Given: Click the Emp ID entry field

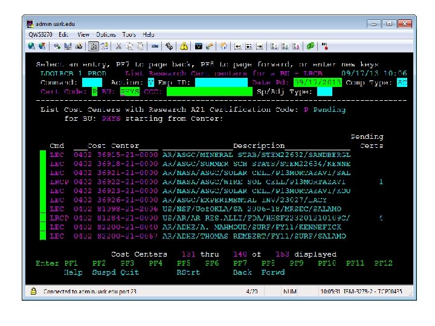Looking at the screenshot, I should (x=221, y=82).
